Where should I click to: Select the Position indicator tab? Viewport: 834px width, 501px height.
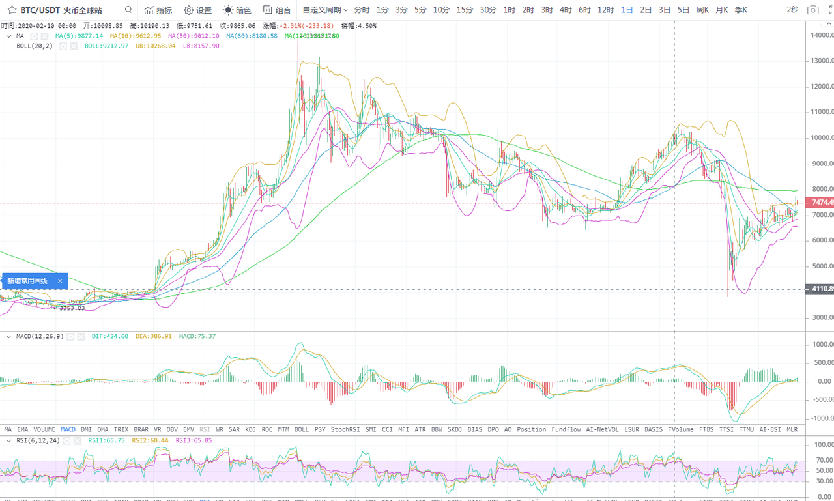coord(532,430)
